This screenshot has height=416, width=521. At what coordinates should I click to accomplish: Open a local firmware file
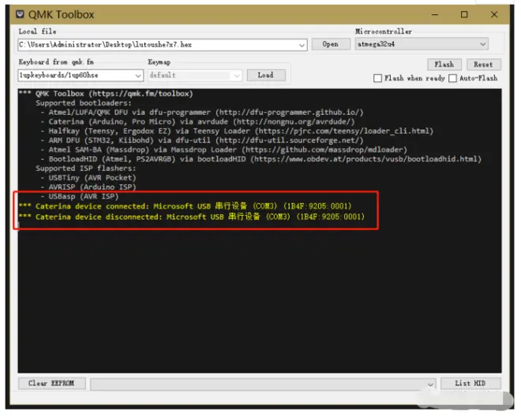click(331, 44)
